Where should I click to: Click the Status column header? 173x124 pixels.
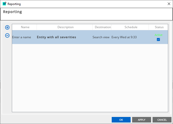coord(159,27)
